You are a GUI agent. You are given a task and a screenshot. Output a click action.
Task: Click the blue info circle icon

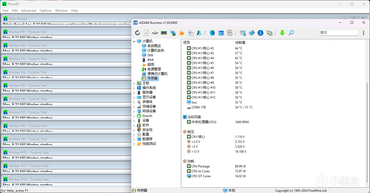(260, 33)
